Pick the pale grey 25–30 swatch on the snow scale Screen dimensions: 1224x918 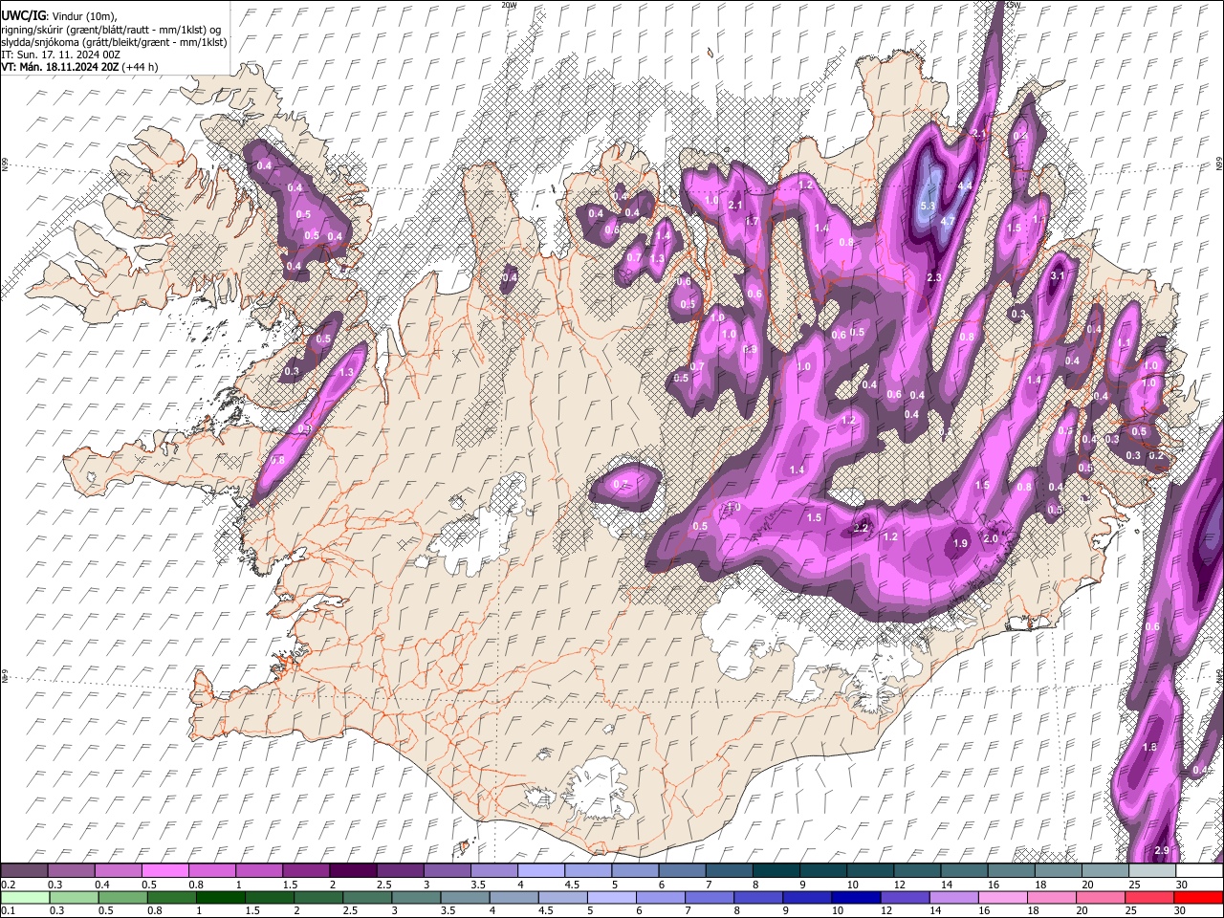pos(1151,870)
